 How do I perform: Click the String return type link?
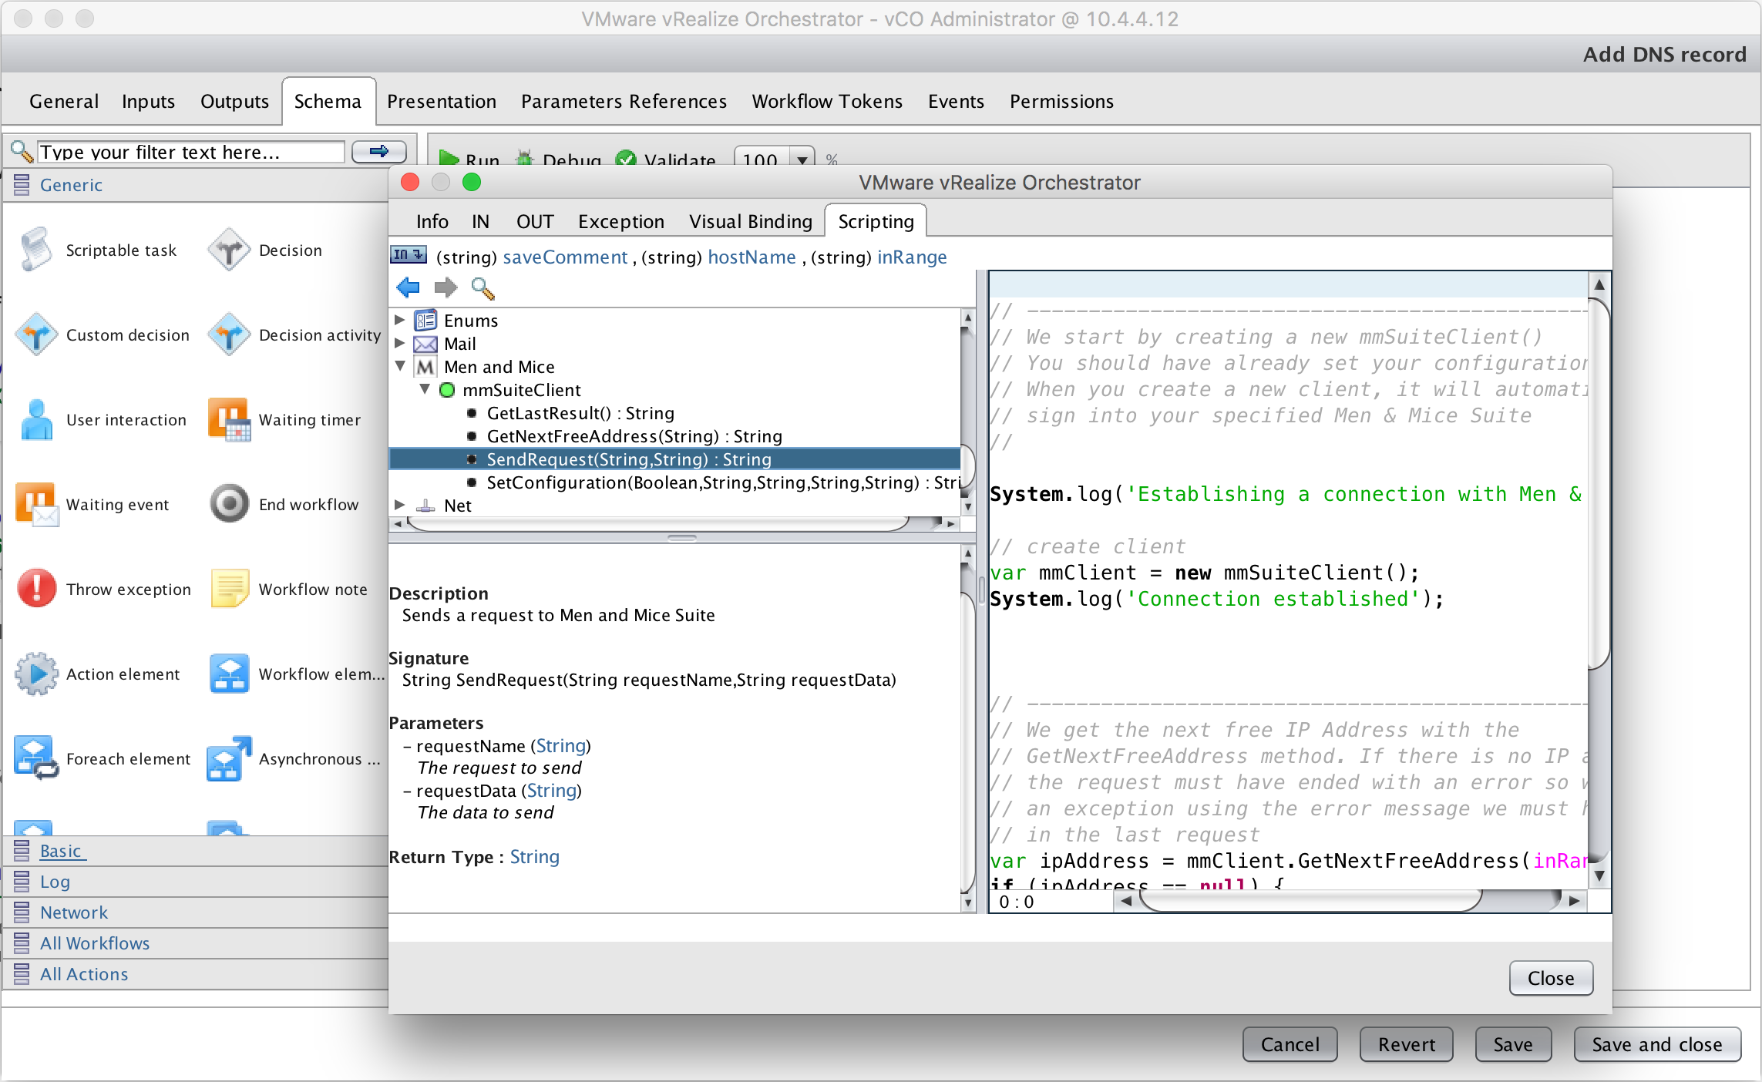[535, 857]
